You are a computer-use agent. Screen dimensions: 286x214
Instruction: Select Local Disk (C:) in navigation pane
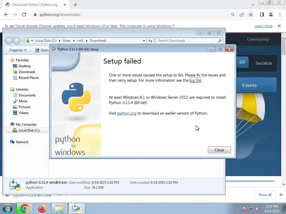click(29, 130)
